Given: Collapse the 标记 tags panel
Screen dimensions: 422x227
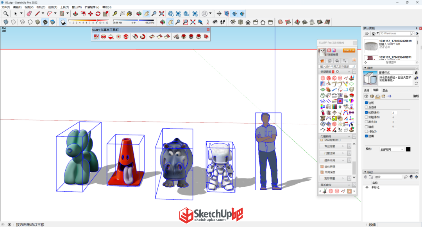Looking at the screenshot, I should 365,172.
